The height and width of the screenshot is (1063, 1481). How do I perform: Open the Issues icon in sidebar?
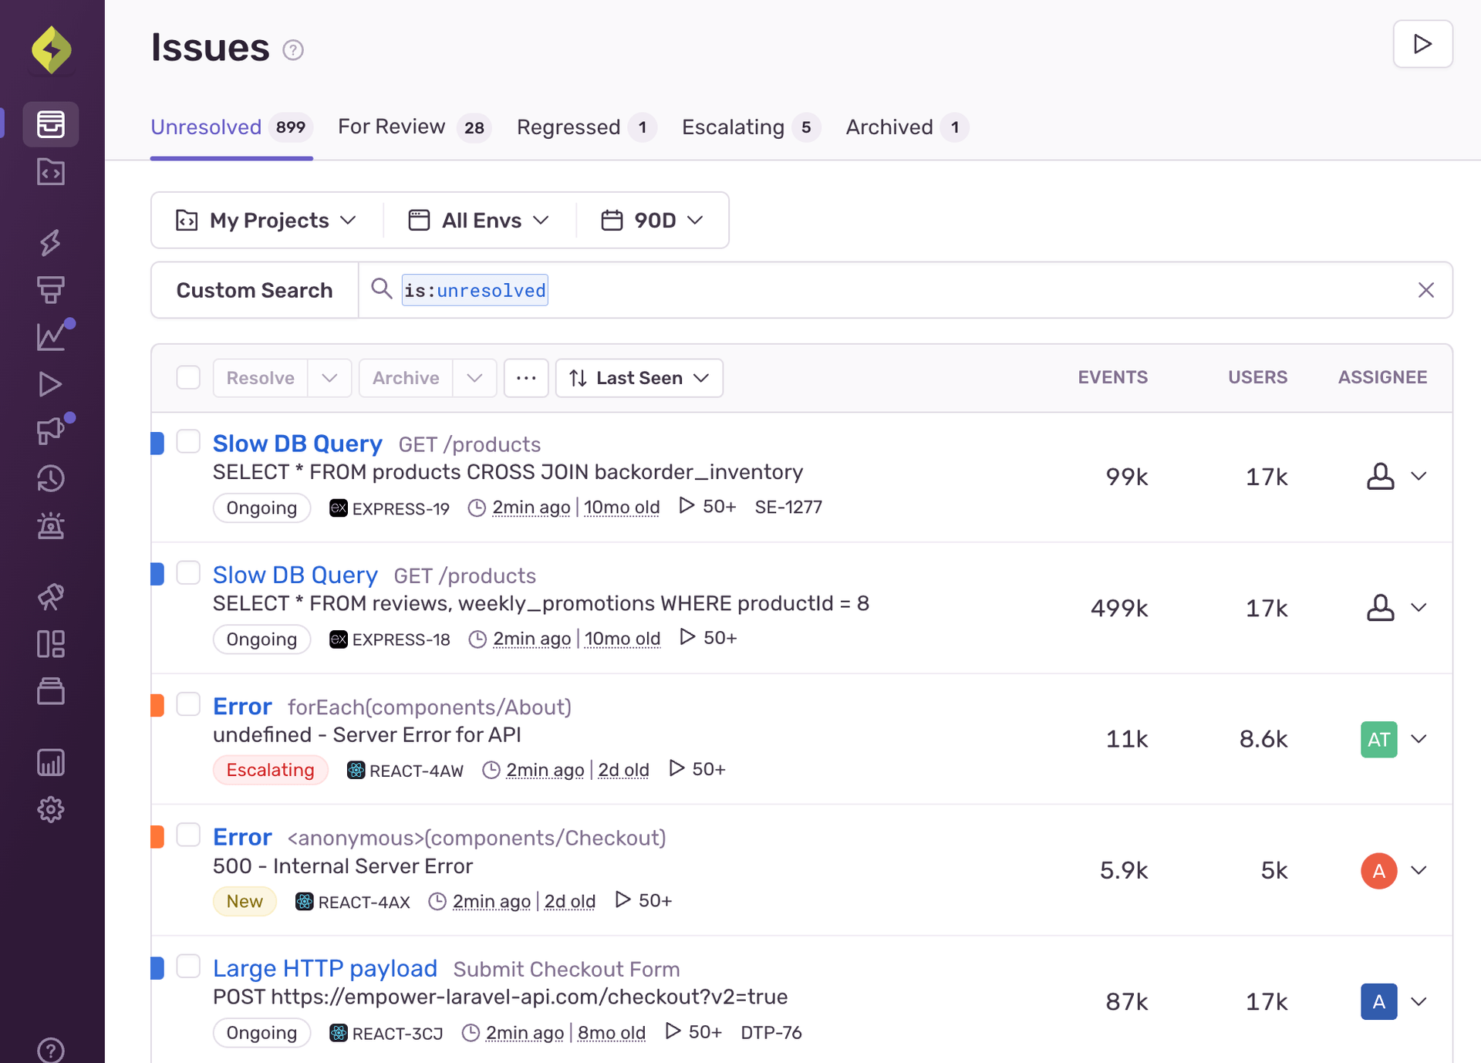click(x=51, y=124)
